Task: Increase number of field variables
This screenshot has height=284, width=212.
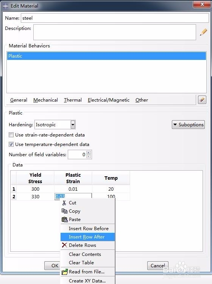Action: [89, 152]
